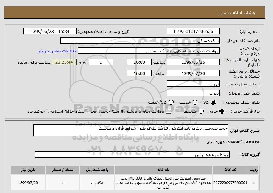
Task: Click the quantity cell in row 1
Action: (x=63, y=183)
